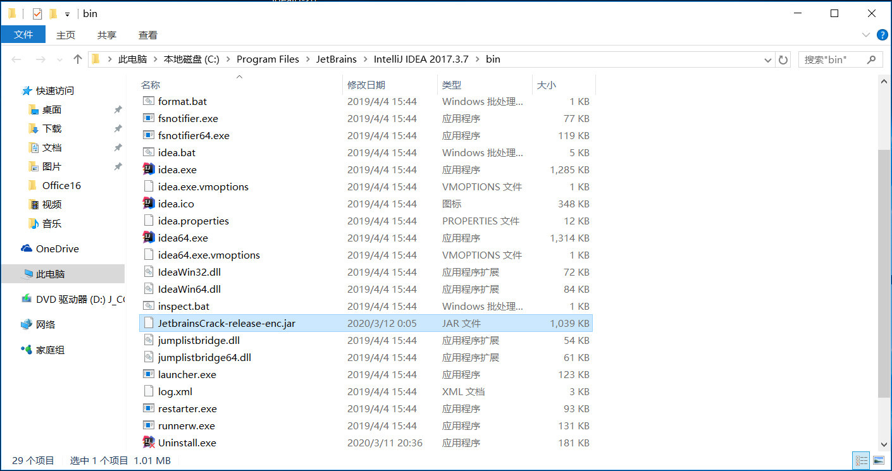This screenshot has width=892, height=471.
Task: Open 图片 in navigation pane
Action: 52,166
